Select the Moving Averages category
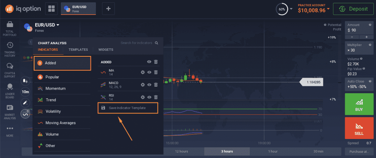The height and width of the screenshot is (158, 376). (x=62, y=123)
